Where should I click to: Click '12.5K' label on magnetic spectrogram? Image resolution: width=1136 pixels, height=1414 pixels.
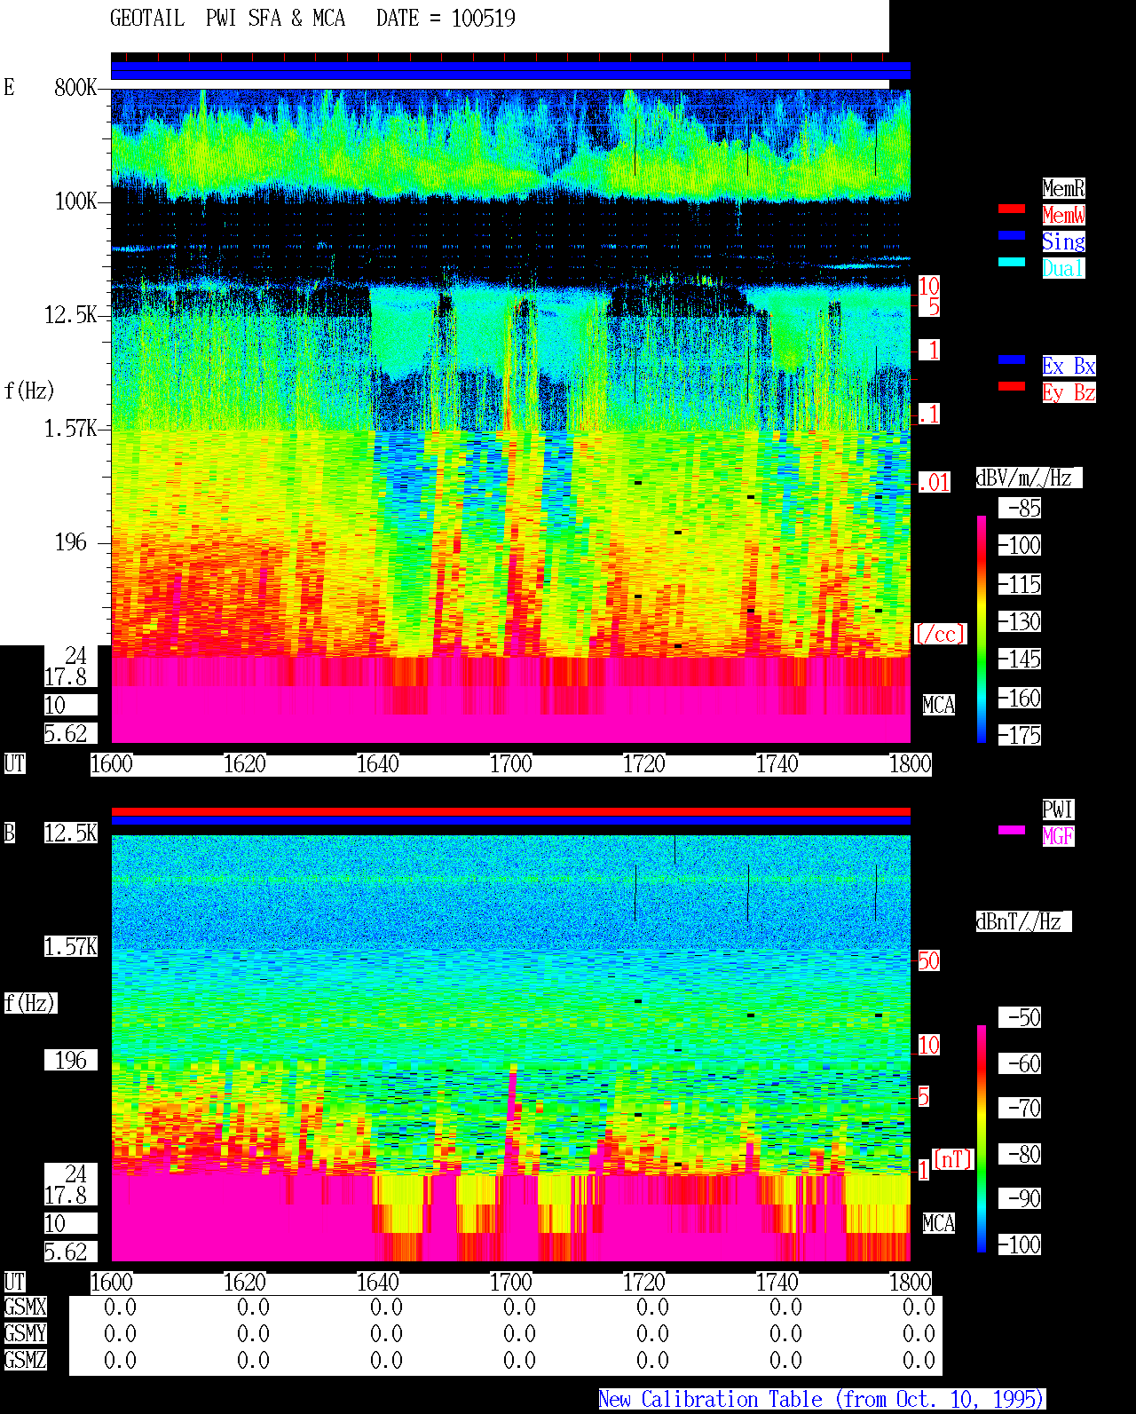pyautogui.click(x=71, y=833)
